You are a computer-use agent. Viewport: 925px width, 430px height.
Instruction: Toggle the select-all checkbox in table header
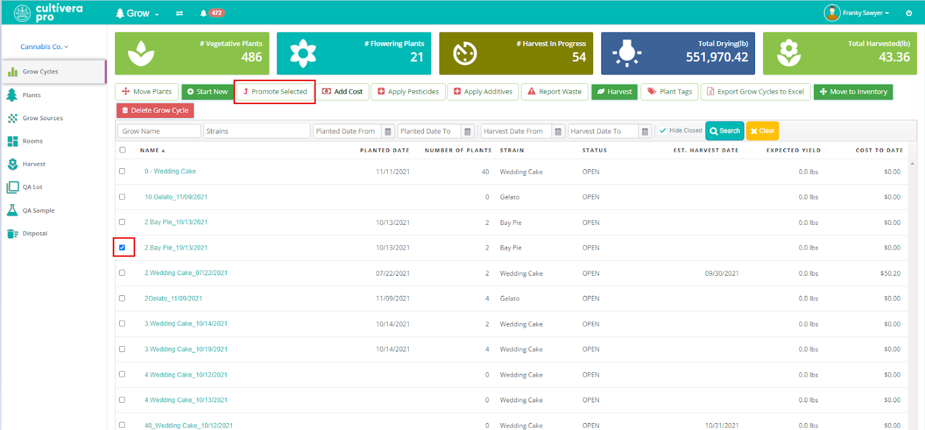click(123, 150)
